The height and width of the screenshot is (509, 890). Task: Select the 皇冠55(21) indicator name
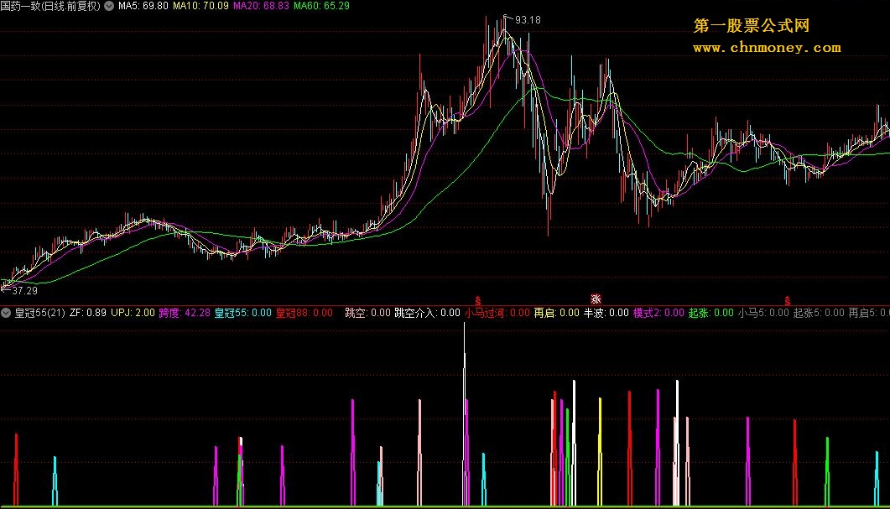tap(39, 313)
